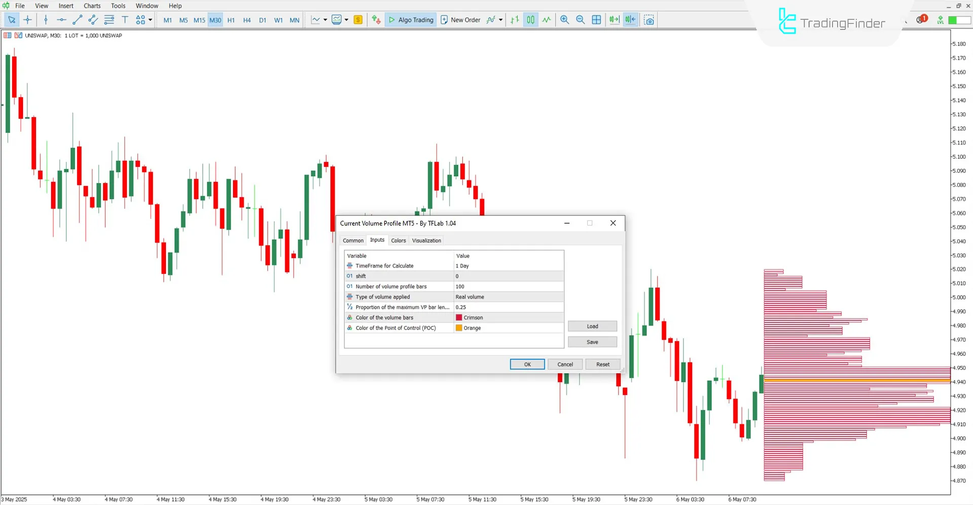Select the Crosshair tool
The height and width of the screenshot is (505, 973).
pos(28,20)
